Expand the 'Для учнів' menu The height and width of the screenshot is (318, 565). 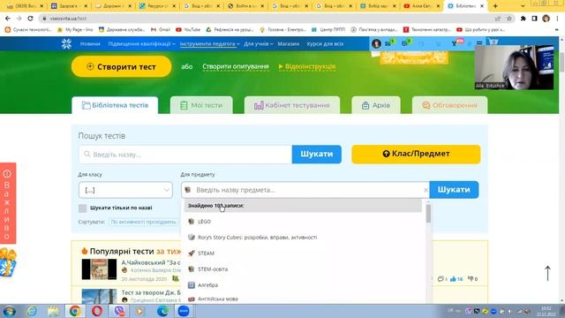pos(259,44)
